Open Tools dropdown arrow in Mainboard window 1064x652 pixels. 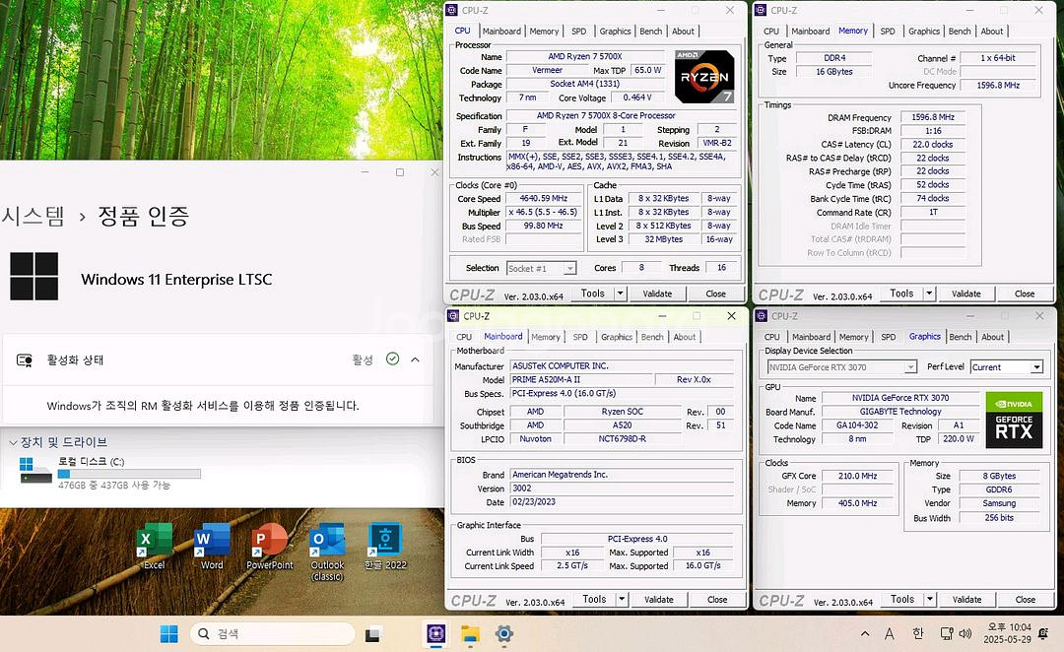[x=621, y=600]
